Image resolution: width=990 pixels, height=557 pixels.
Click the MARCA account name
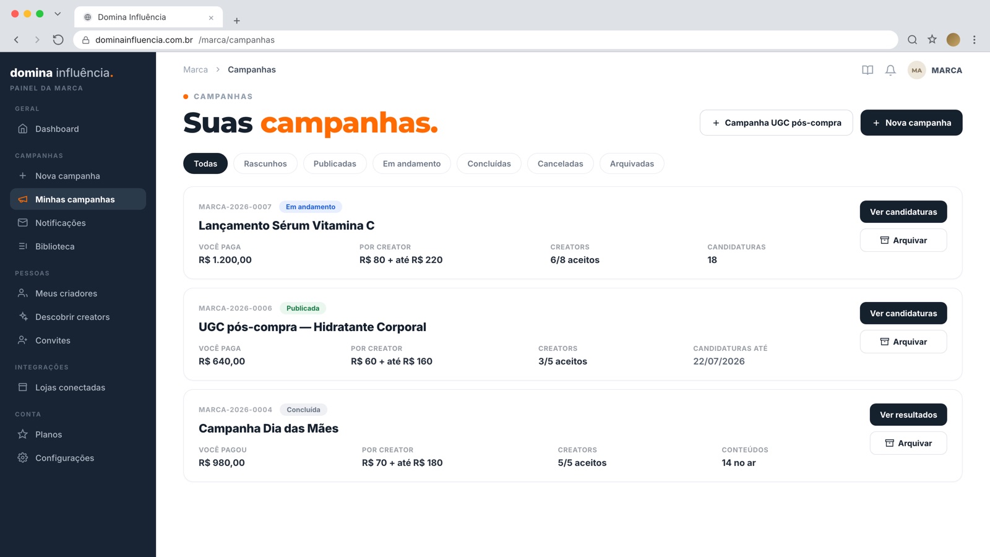947,71
